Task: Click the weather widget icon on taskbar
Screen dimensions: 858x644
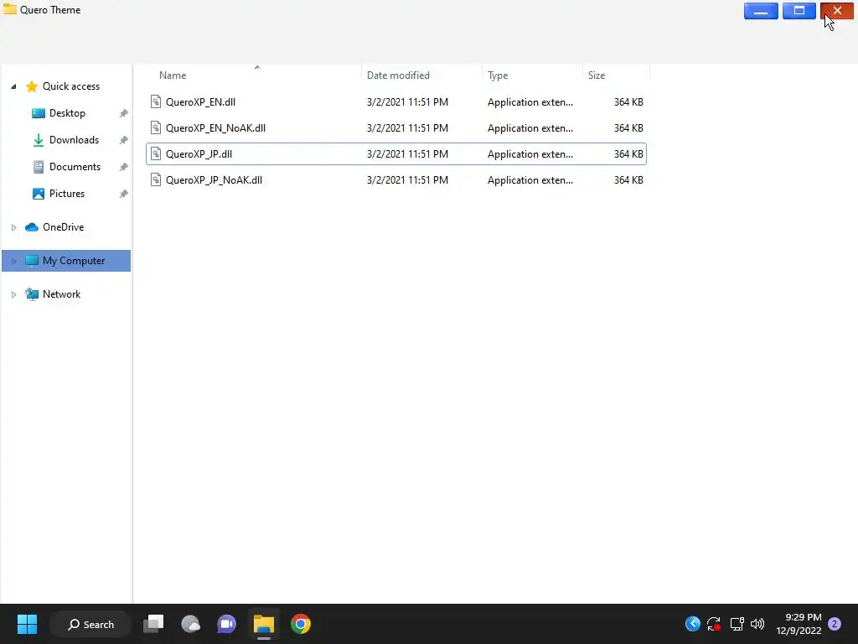Action: tap(190, 624)
